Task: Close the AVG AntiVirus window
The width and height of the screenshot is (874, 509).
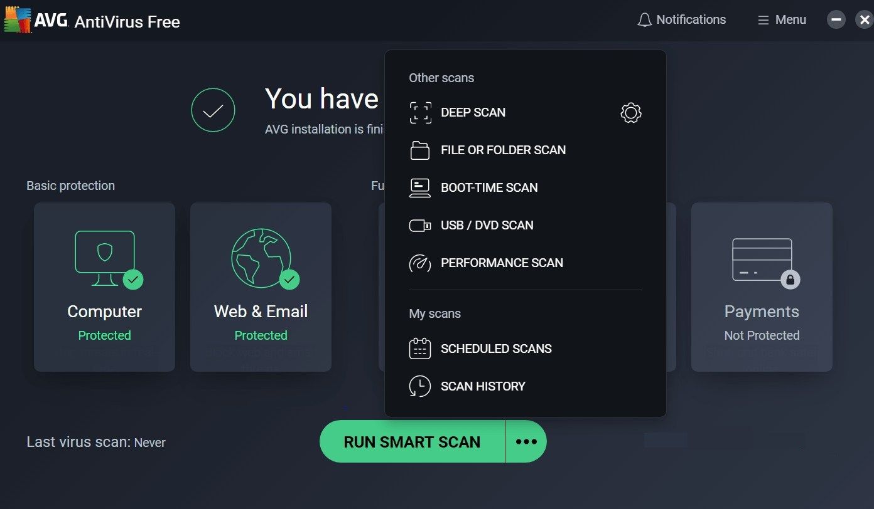Action: pyautogui.click(x=864, y=20)
